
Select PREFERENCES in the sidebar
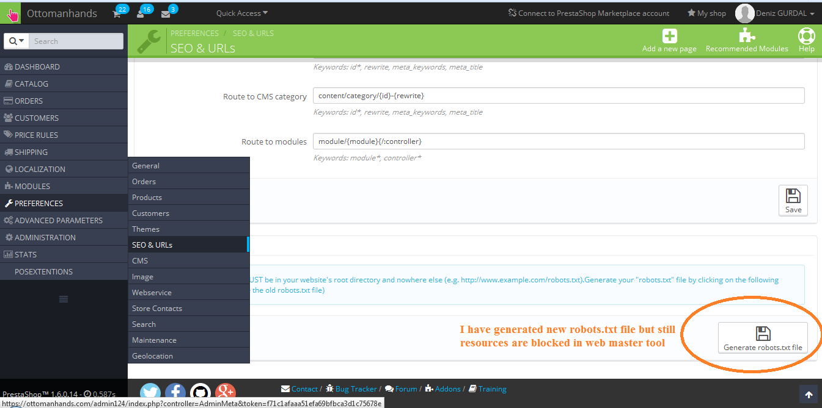tap(64, 203)
